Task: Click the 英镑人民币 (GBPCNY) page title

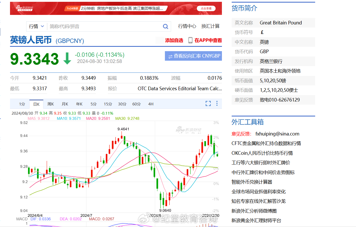Action: (47, 40)
